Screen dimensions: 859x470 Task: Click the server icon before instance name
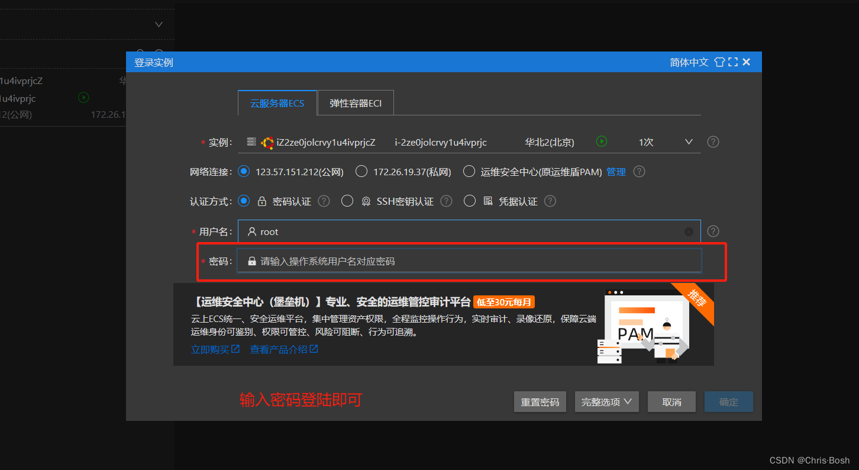pyautogui.click(x=251, y=142)
